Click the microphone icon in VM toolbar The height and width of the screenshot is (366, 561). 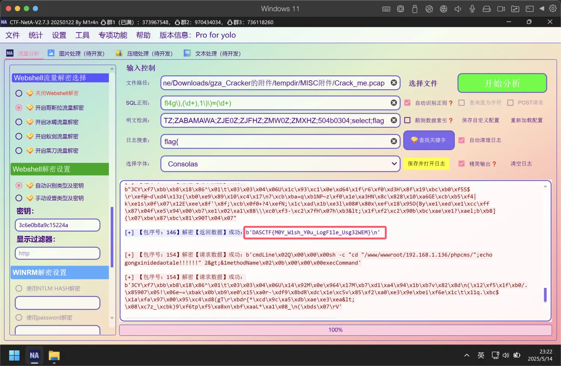[x=472, y=9]
